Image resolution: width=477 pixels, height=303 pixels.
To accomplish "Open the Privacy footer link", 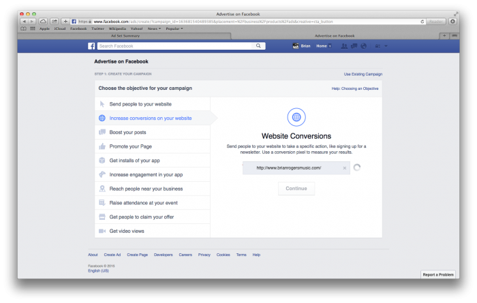I will pos(204,255).
